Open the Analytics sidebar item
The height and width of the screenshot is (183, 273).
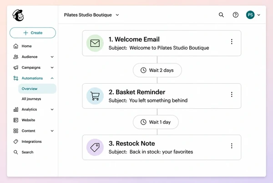[x=29, y=109]
